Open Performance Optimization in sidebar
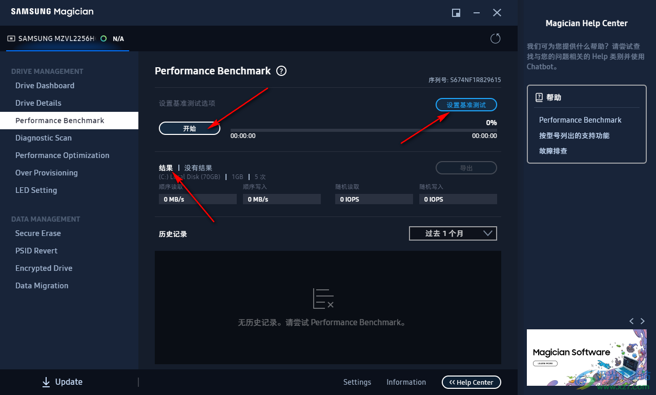This screenshot has height=395, width=656. click(x=62, y=155)
